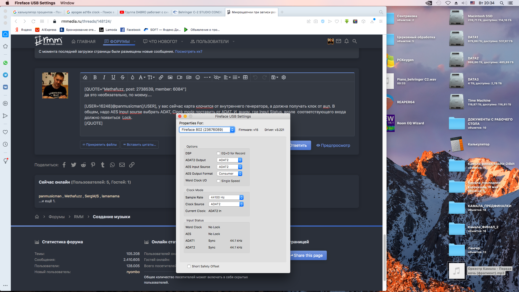This screenshot has height=292, width=519.
Task: Switch to the Behringer C-2 STUDIO browser tab
Action: pyautogui.click(x=198, y=12)
